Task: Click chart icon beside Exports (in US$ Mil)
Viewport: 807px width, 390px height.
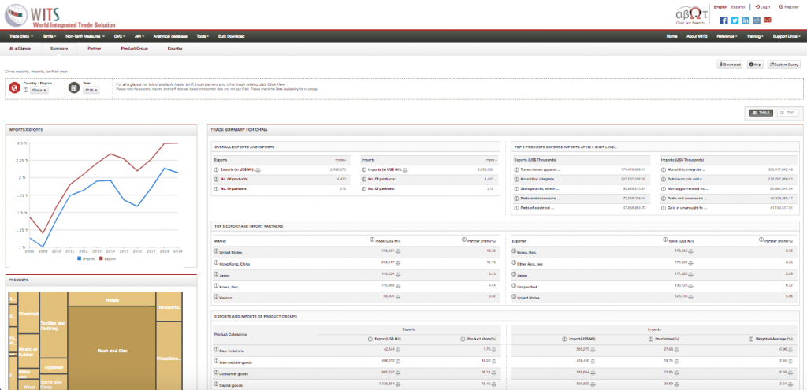Action: pos(258,170)
